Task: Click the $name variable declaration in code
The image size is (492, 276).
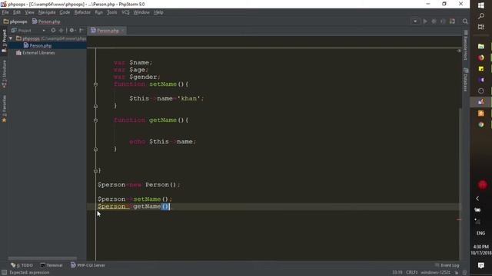Action: click(140, 63)
